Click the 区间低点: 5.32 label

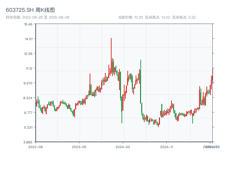(184, 17)
